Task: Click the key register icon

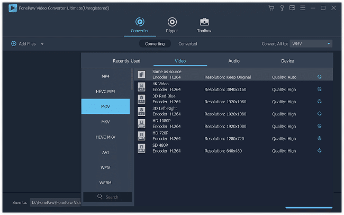Action: (x=282, y=8)
